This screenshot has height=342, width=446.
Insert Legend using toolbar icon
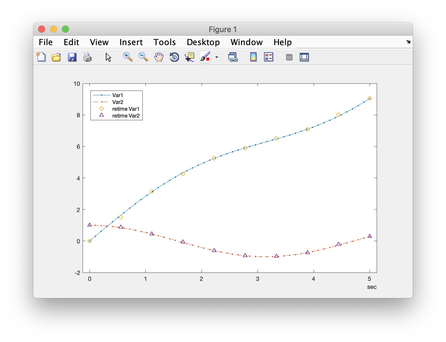click(268, 57)
